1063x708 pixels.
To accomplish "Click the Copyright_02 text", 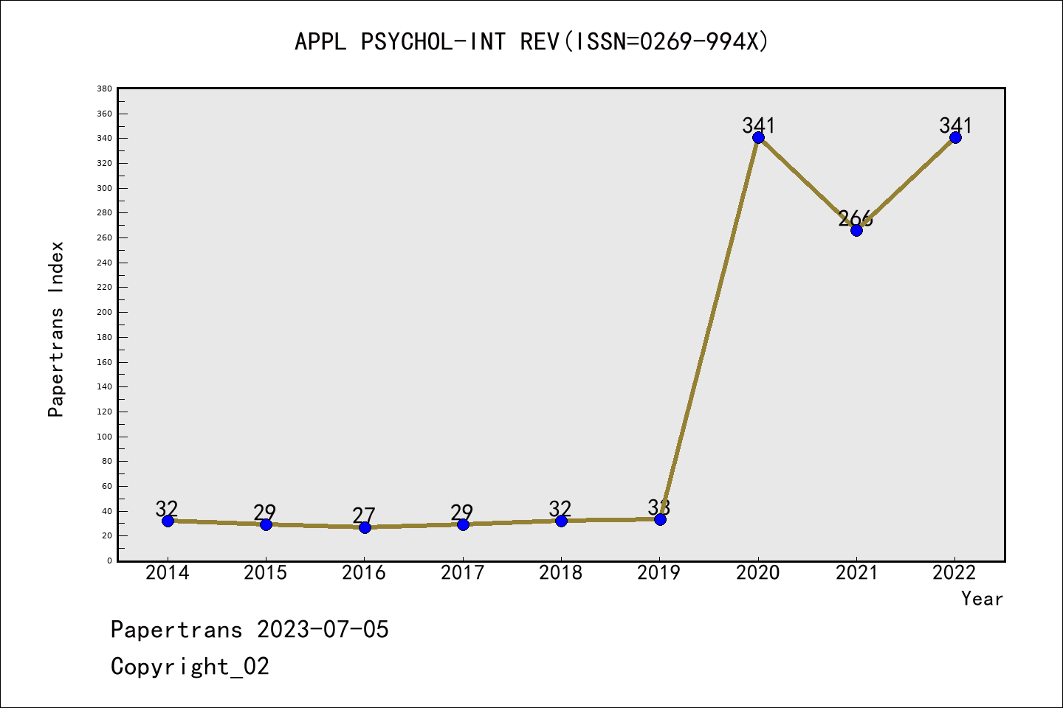I will (190, 666).
